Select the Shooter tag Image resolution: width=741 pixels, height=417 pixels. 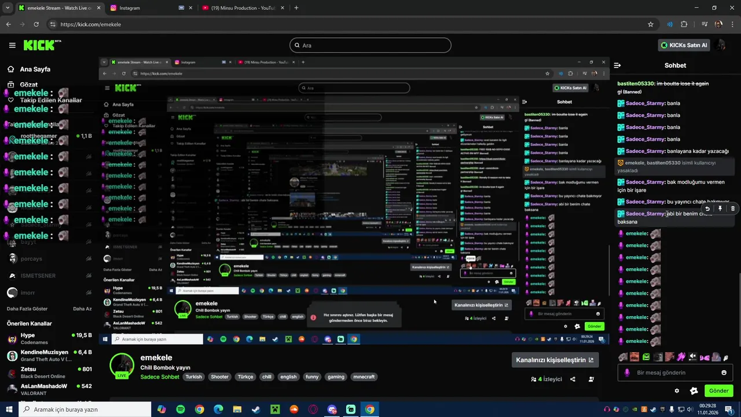219,377
